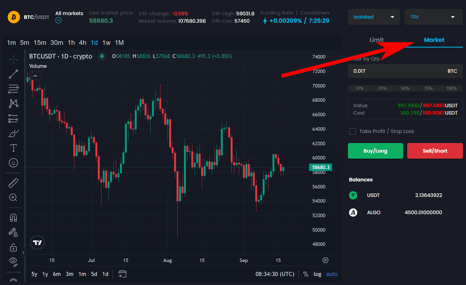466x285 pixels.
Task: Click the 58680.3 current price axis label
Action: 321,167
